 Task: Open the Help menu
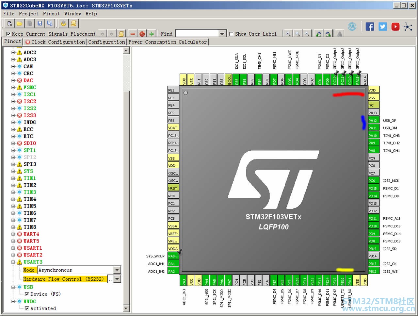91,14
